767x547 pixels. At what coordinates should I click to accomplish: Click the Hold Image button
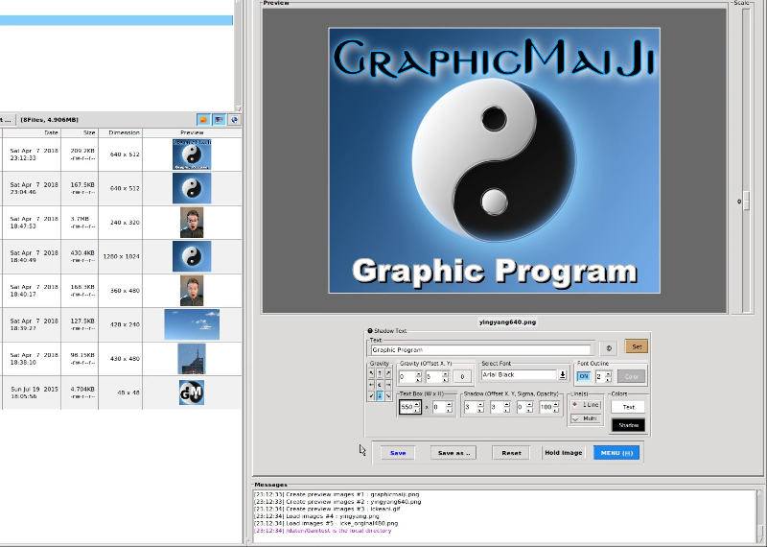[564, 453]
